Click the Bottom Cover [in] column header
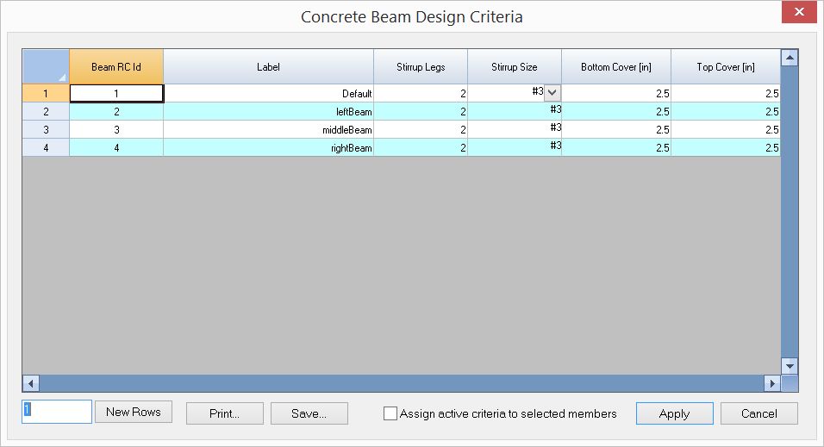The image size is (824, 447). coord(616,66)
